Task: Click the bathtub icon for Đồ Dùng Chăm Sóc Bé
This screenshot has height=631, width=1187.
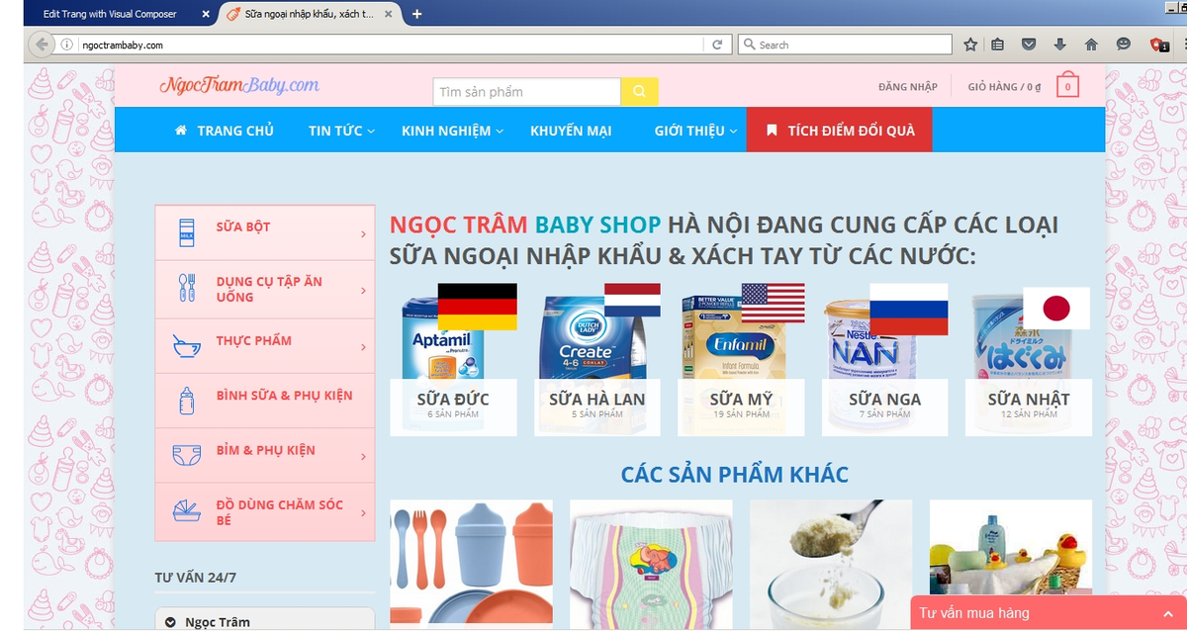Action: coord(186,510)
